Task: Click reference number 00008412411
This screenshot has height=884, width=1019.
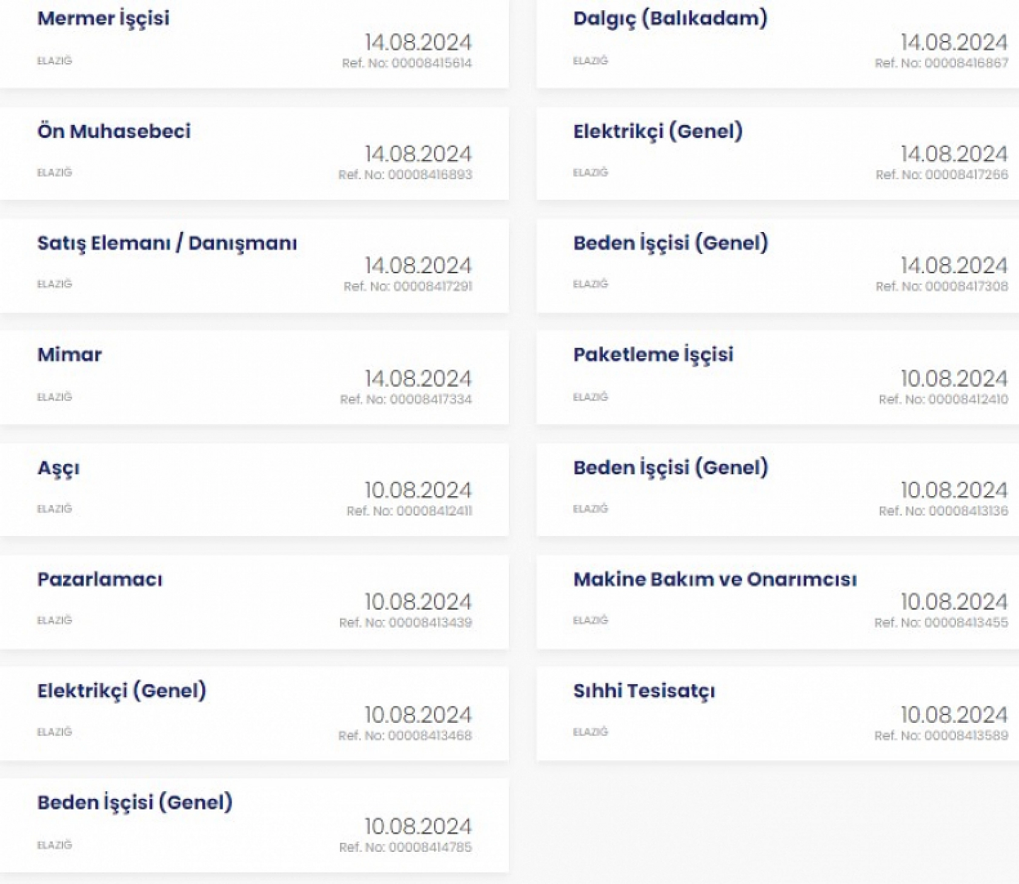Action: pyautogui.click(x=409, y=511)
